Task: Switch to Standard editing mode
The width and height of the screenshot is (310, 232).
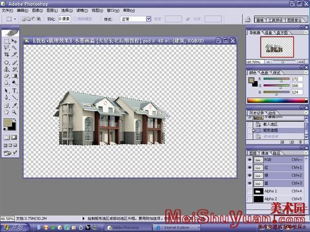Action: [x=6, y=138]
